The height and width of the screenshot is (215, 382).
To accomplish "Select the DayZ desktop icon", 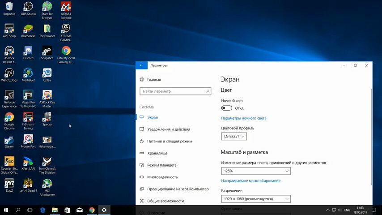I will [x=9, y=185].
